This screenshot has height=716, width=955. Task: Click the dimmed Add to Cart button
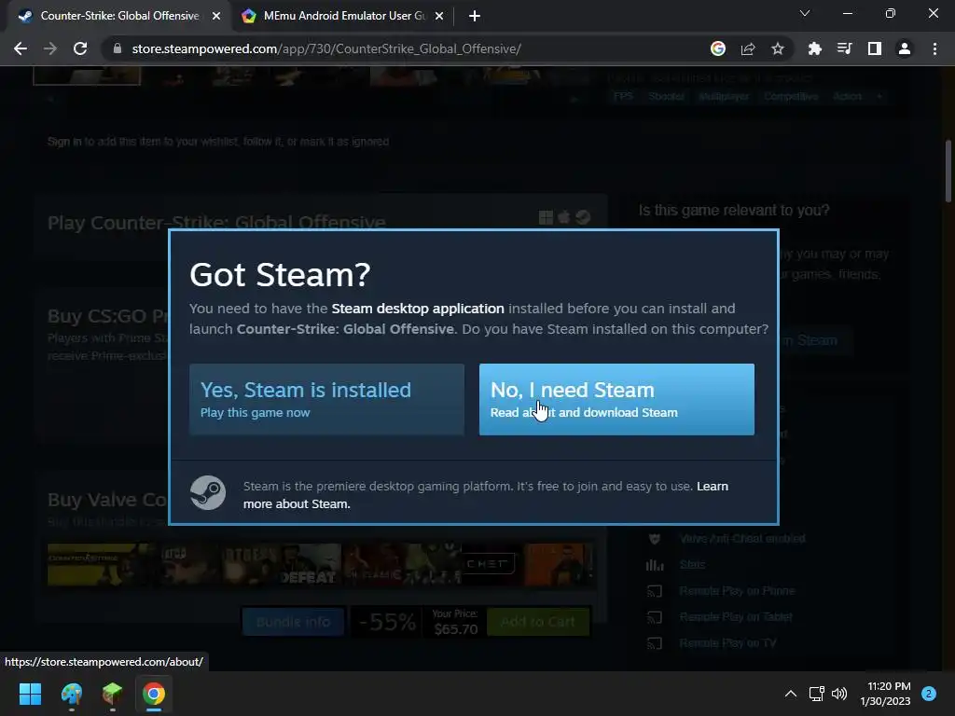(x=538, y=622)
